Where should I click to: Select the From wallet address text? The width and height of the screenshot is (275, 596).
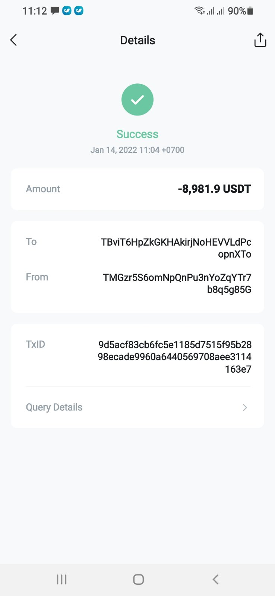click(x=177, y=283)
